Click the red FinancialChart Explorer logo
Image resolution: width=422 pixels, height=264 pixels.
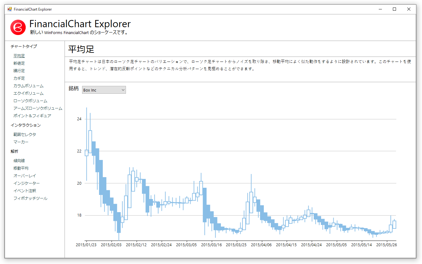pyautogui.click(x=18, y=27)
